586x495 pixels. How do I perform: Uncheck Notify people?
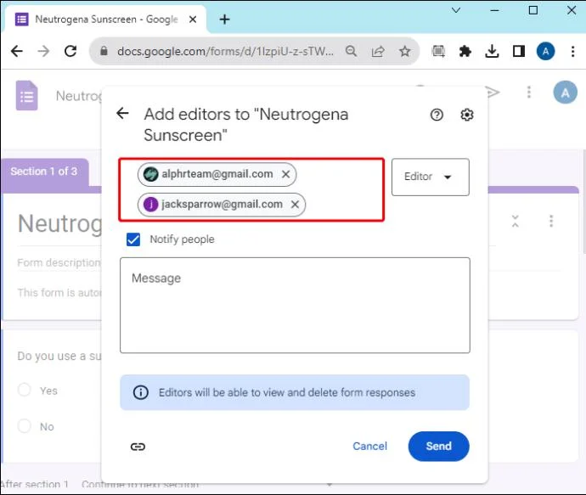coord(133,239)
